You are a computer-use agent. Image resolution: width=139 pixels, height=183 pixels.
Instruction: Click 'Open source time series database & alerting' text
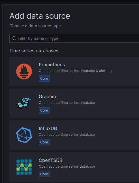75,71
